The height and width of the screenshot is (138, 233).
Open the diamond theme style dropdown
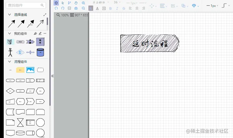(x=195, y=6)
